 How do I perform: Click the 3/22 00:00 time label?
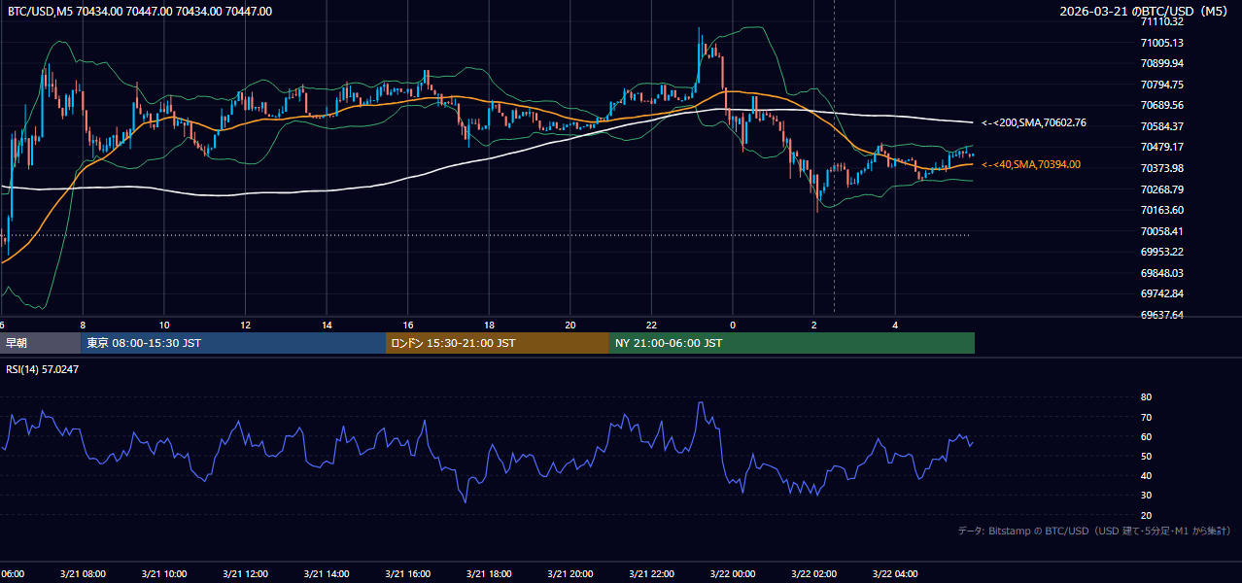[733, 574]
